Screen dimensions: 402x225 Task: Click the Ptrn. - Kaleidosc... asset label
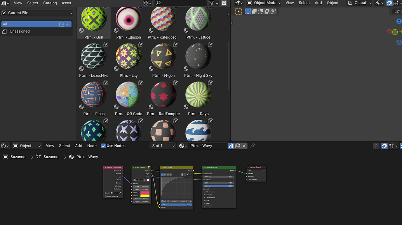pos(163,37)
